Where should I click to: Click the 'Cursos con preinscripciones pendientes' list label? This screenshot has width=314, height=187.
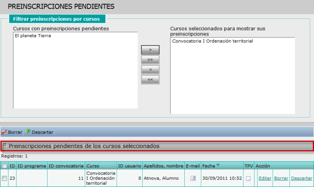[x=61, y=29]
